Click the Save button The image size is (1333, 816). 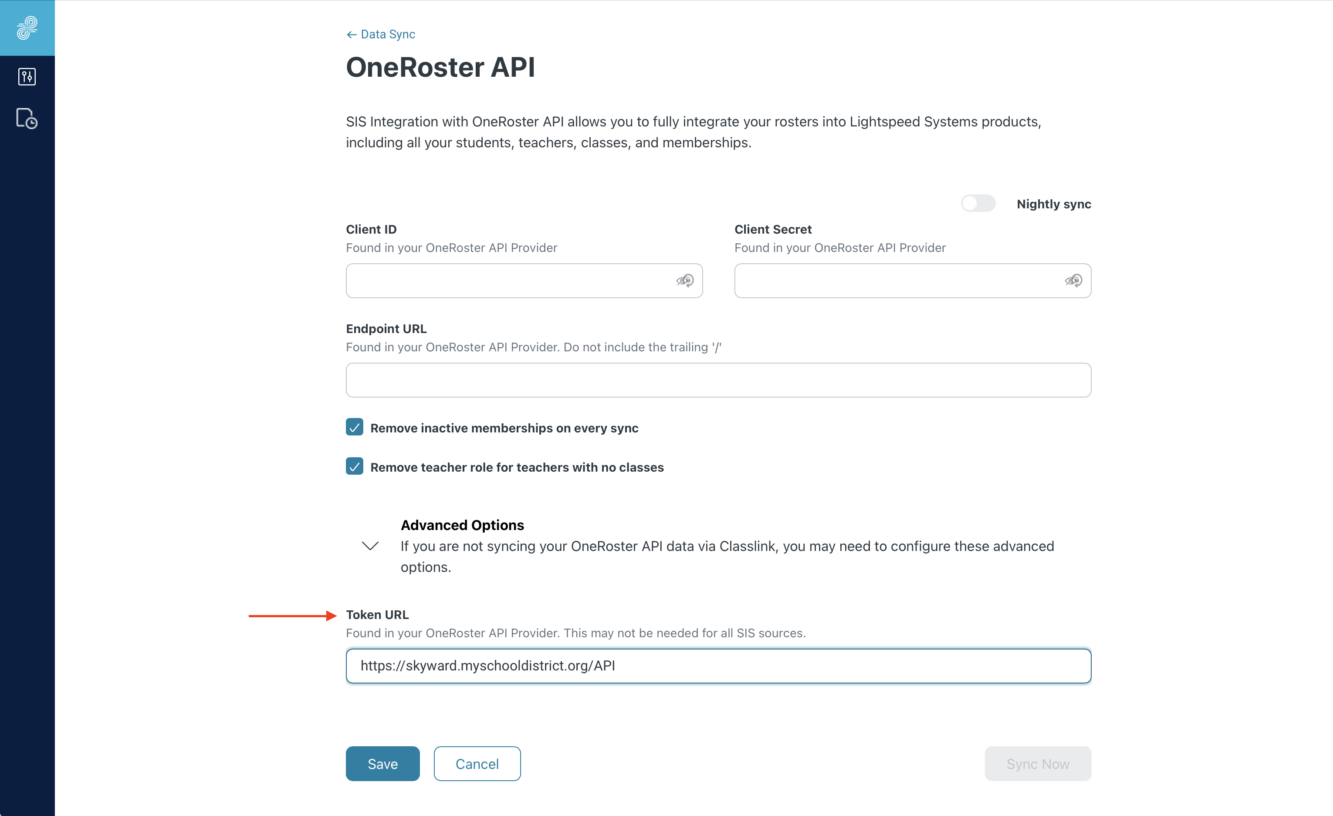(x=382, y=764)
